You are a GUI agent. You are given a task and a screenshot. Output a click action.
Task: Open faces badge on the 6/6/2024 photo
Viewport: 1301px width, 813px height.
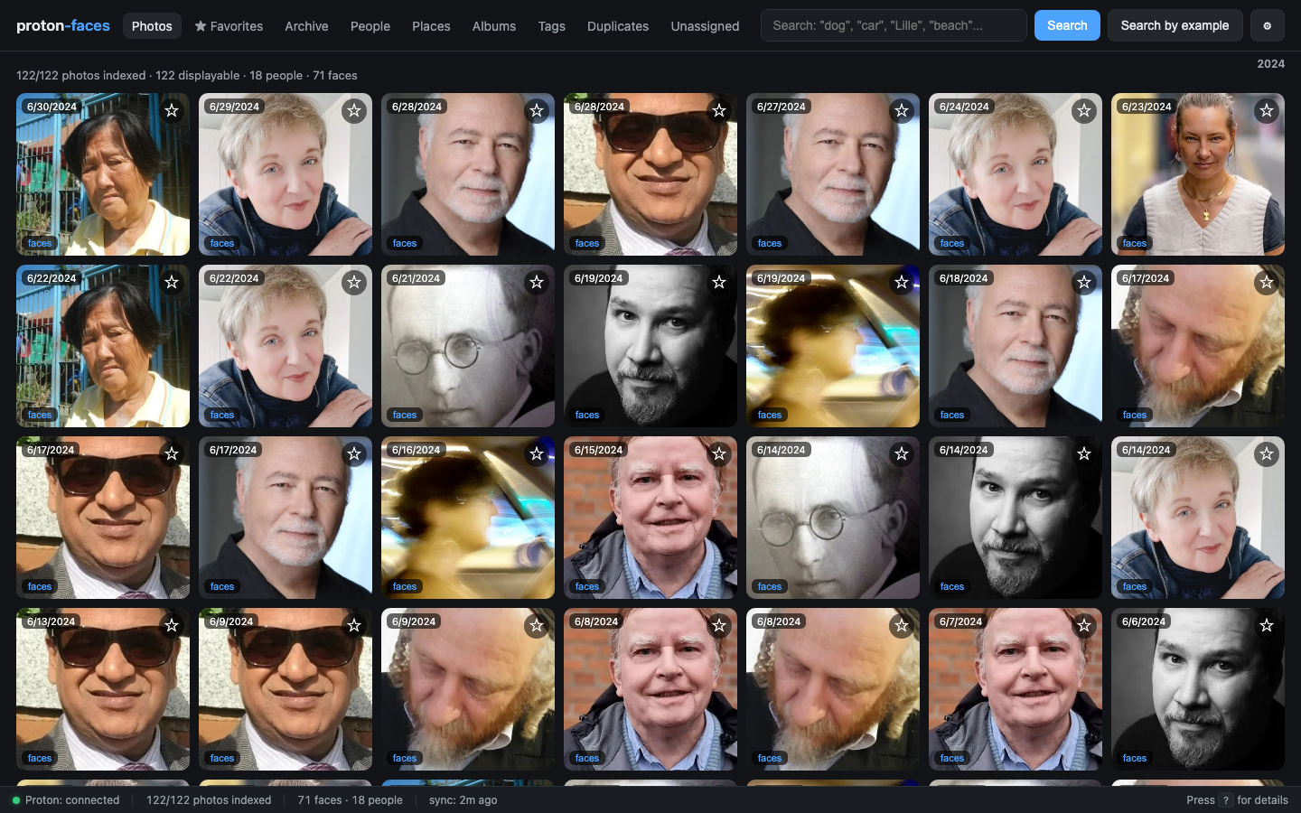tap(1135, 758)
